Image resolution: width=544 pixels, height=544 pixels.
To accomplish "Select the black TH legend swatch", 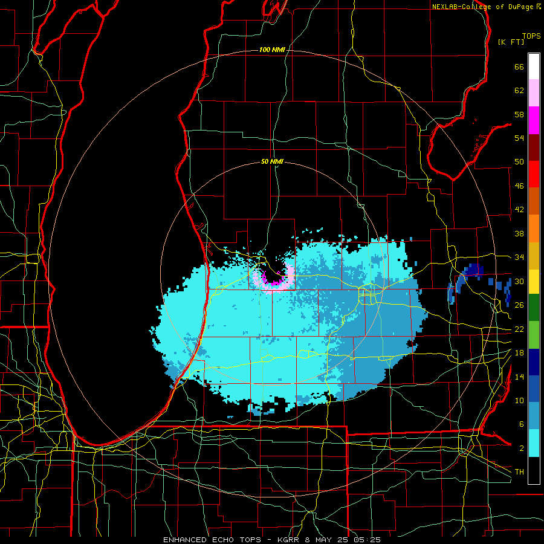I will tap(534, 470).
